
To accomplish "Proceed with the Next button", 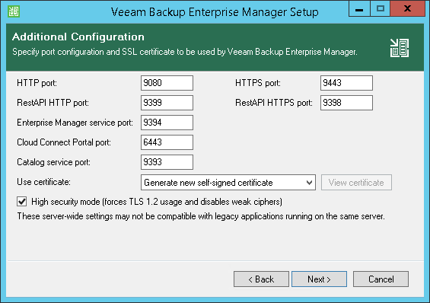I will (x=319, y=279).
